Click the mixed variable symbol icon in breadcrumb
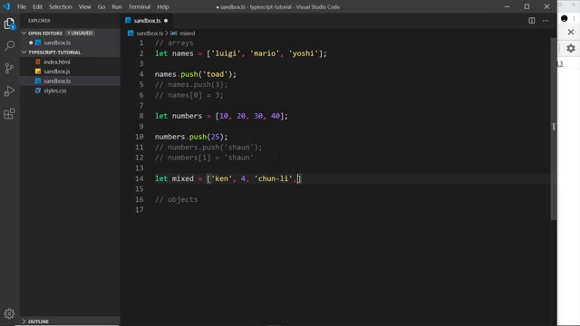580x326 pixels. point(173,34)
